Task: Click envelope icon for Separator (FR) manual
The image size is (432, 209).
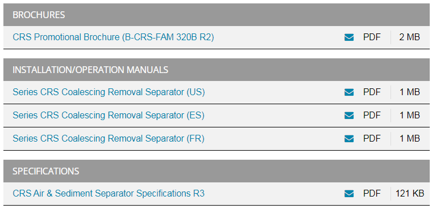Action: tap(349, 139)
